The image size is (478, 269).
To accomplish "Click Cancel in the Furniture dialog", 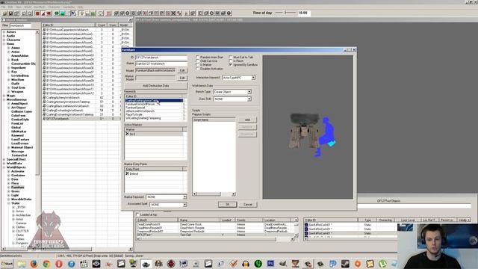I will 247,204.
